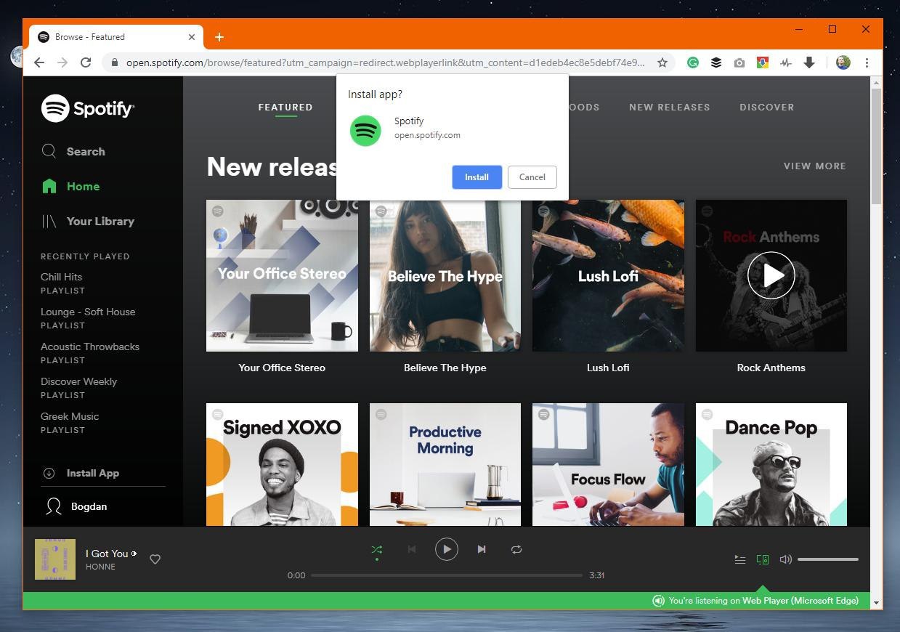Like the song I Got You
Image resolution: width=900 pixels, height=632 pixels.
tap(155, 559)
